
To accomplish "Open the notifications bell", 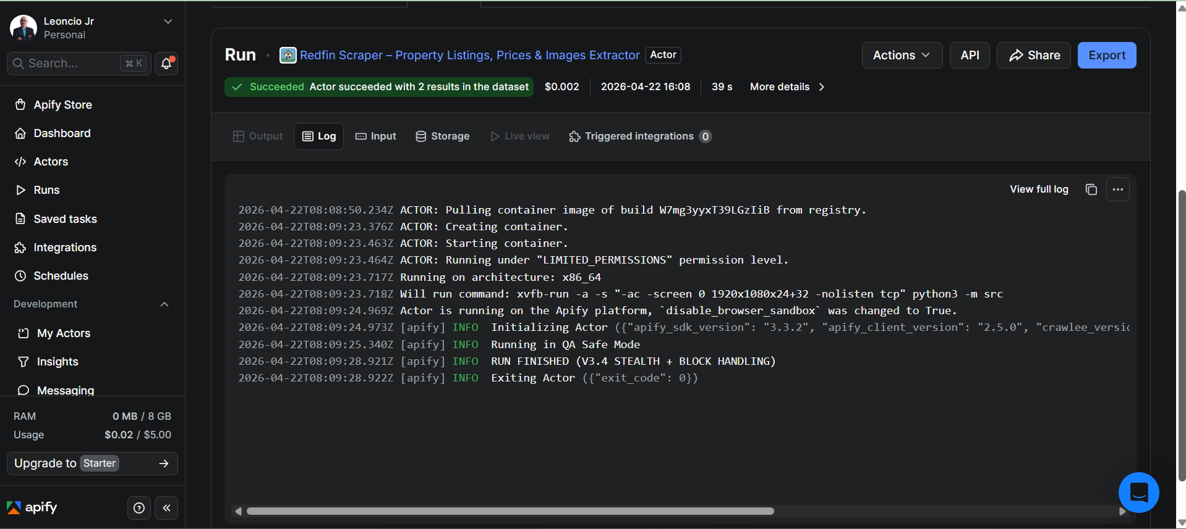I will click(166, 64).
